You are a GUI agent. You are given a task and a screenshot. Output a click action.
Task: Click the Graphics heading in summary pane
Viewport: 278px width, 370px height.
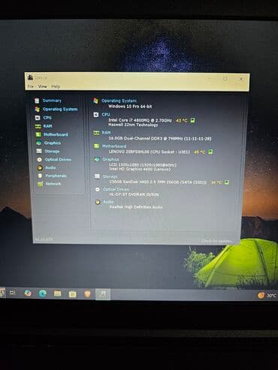tap(110, 159)
